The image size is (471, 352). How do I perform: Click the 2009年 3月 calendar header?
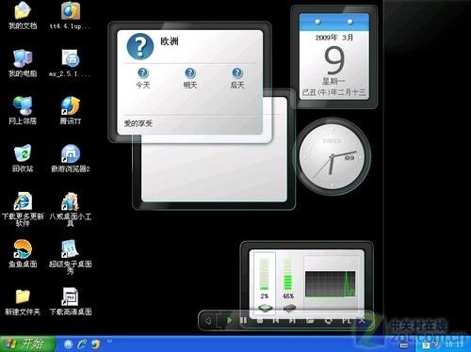pos(334,38)
